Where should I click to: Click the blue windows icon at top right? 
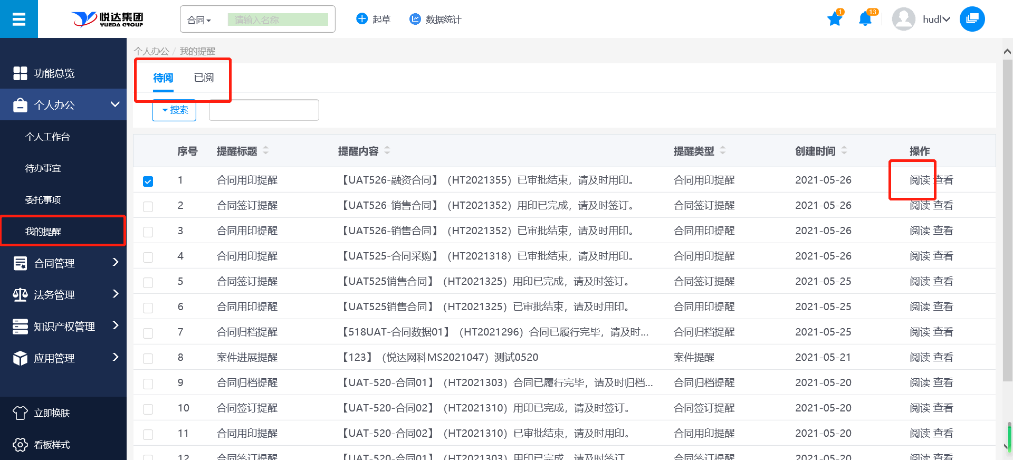(x=972, y=20)
